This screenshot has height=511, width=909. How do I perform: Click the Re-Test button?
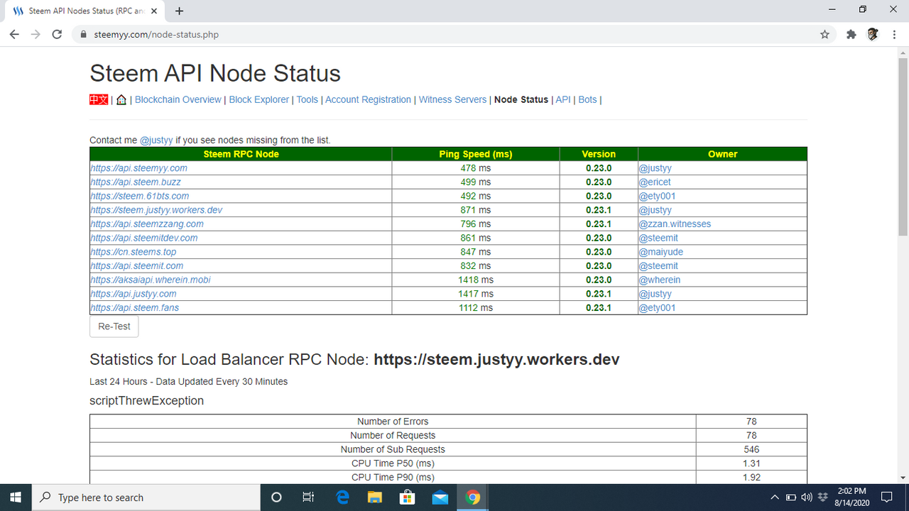pos(114,326)
